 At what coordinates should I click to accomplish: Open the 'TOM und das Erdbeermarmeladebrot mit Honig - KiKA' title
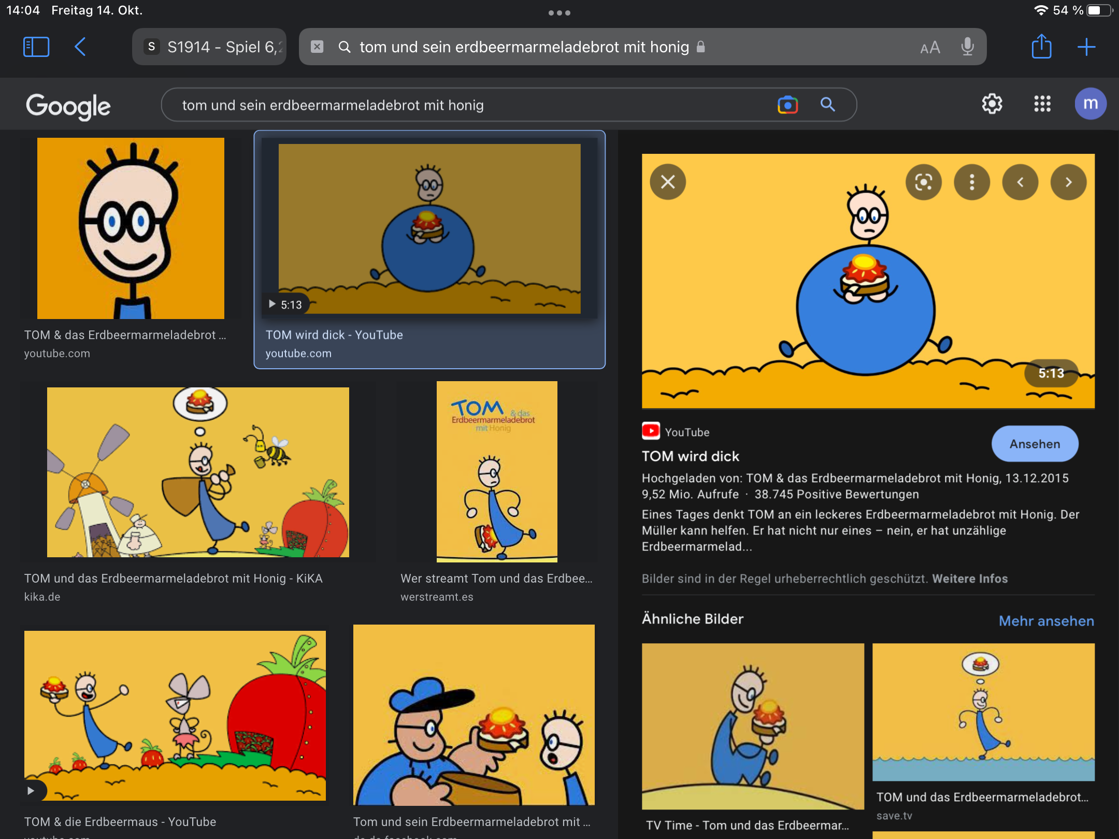tap(173, 578)
